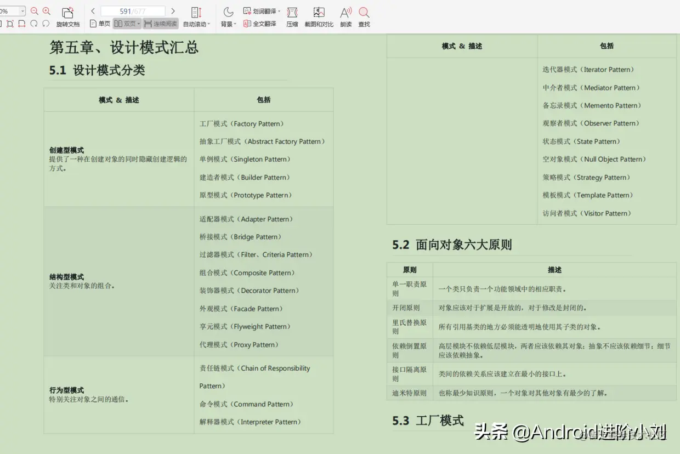Screen dimensions: 680x454
Task: Zoom out with the minus magnifier
Action: (x=35, y=11)
